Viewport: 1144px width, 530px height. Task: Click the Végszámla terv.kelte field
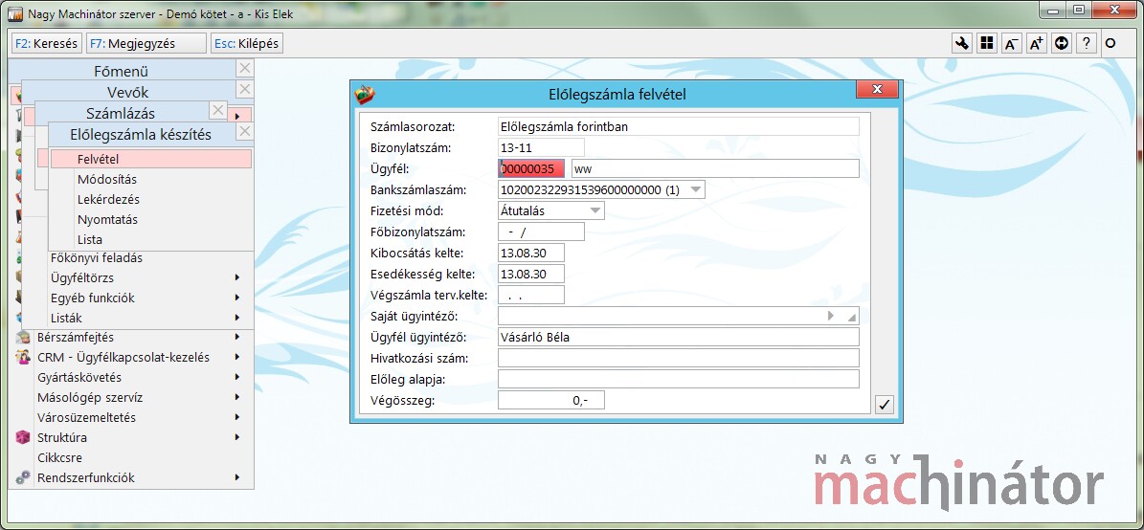(x=531, y=296)
